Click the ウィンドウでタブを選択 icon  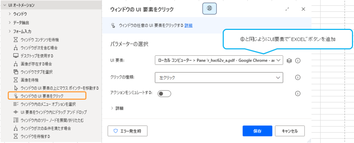15,72
